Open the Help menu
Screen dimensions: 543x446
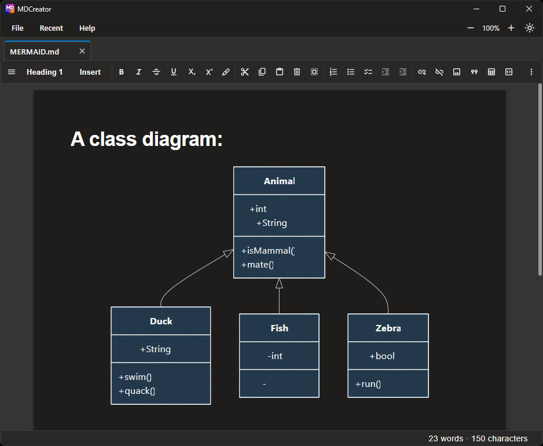click(x=87, y=28)
